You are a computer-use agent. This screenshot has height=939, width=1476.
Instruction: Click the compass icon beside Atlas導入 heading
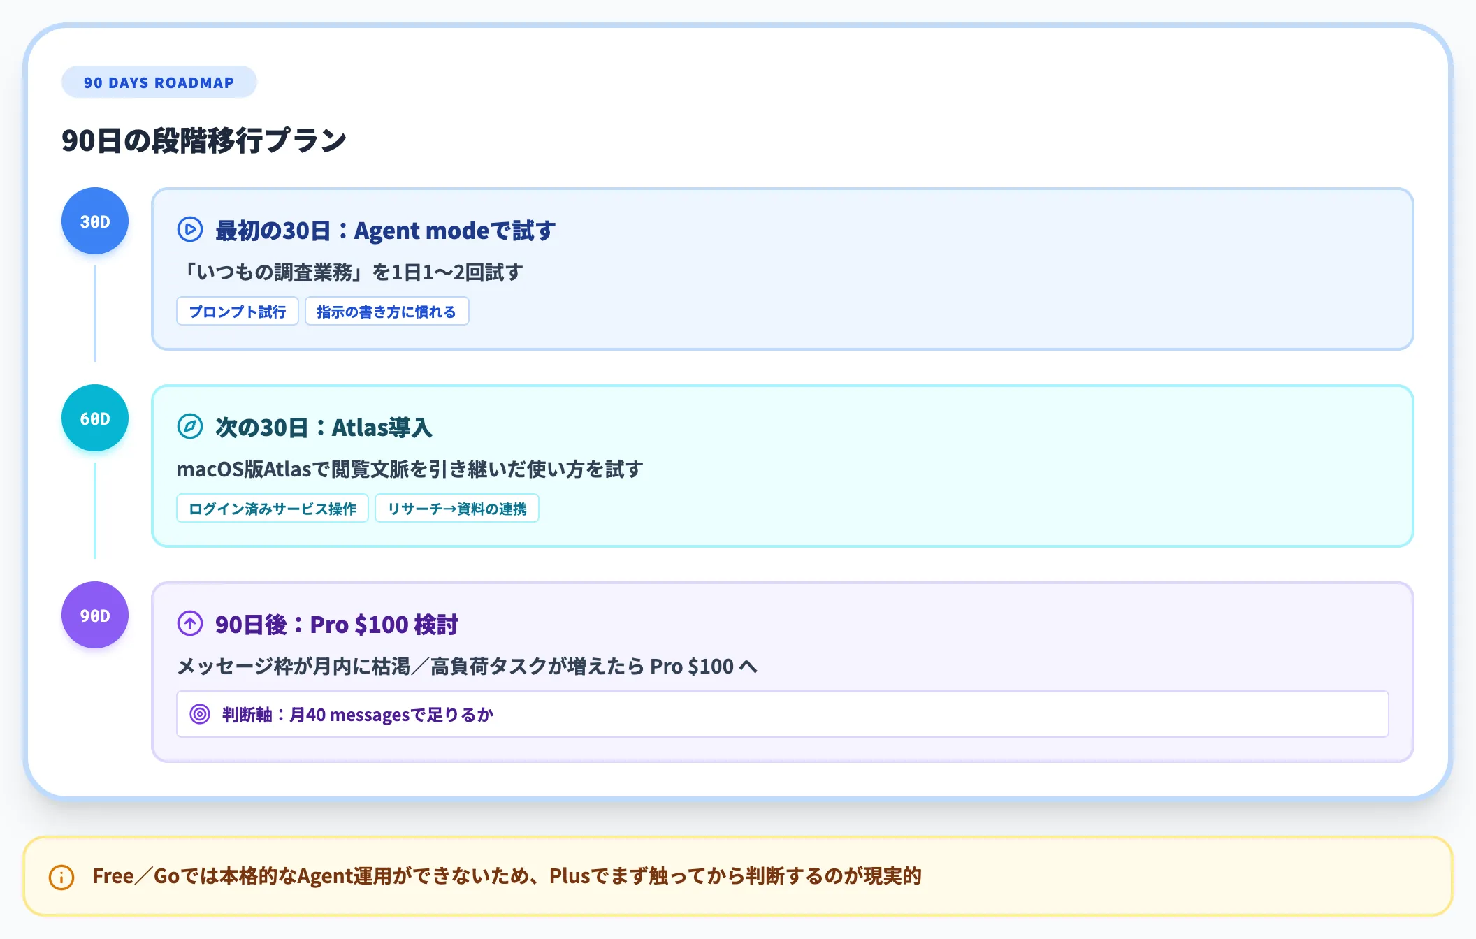189,426
